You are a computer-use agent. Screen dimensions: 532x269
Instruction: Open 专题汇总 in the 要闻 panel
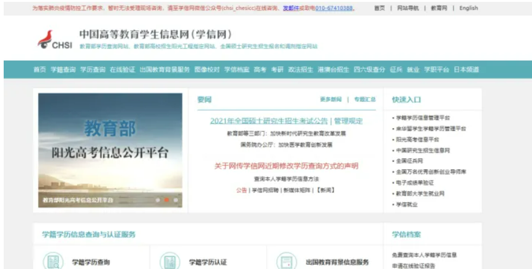pyautogui.click(x=364, y=99)
